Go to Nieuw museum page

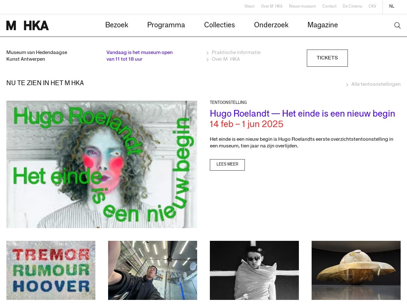[x=302, y=6]
